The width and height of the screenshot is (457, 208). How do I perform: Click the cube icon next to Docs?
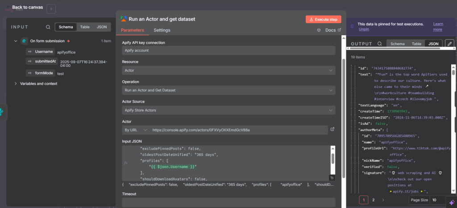coord(319,30)
